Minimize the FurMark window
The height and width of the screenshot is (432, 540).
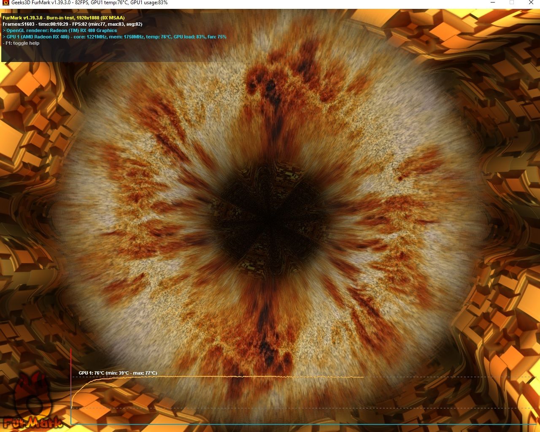tap(492, 3)
